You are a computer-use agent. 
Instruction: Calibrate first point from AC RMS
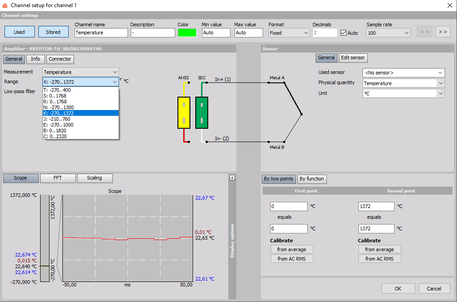[292, 259]
